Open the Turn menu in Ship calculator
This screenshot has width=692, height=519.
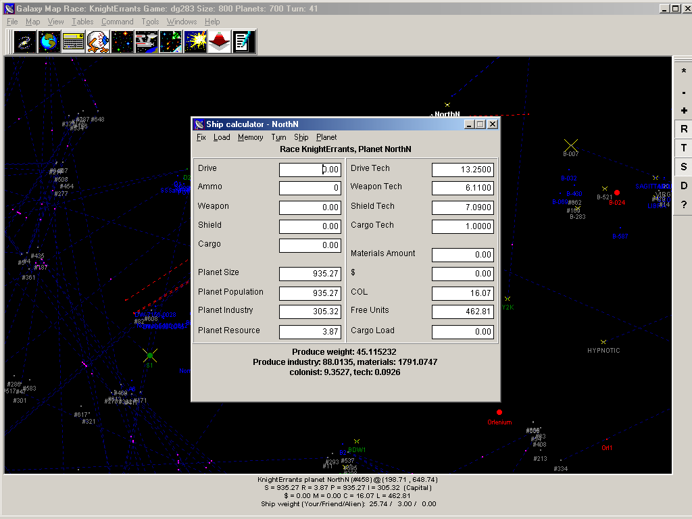coord(278,137)
